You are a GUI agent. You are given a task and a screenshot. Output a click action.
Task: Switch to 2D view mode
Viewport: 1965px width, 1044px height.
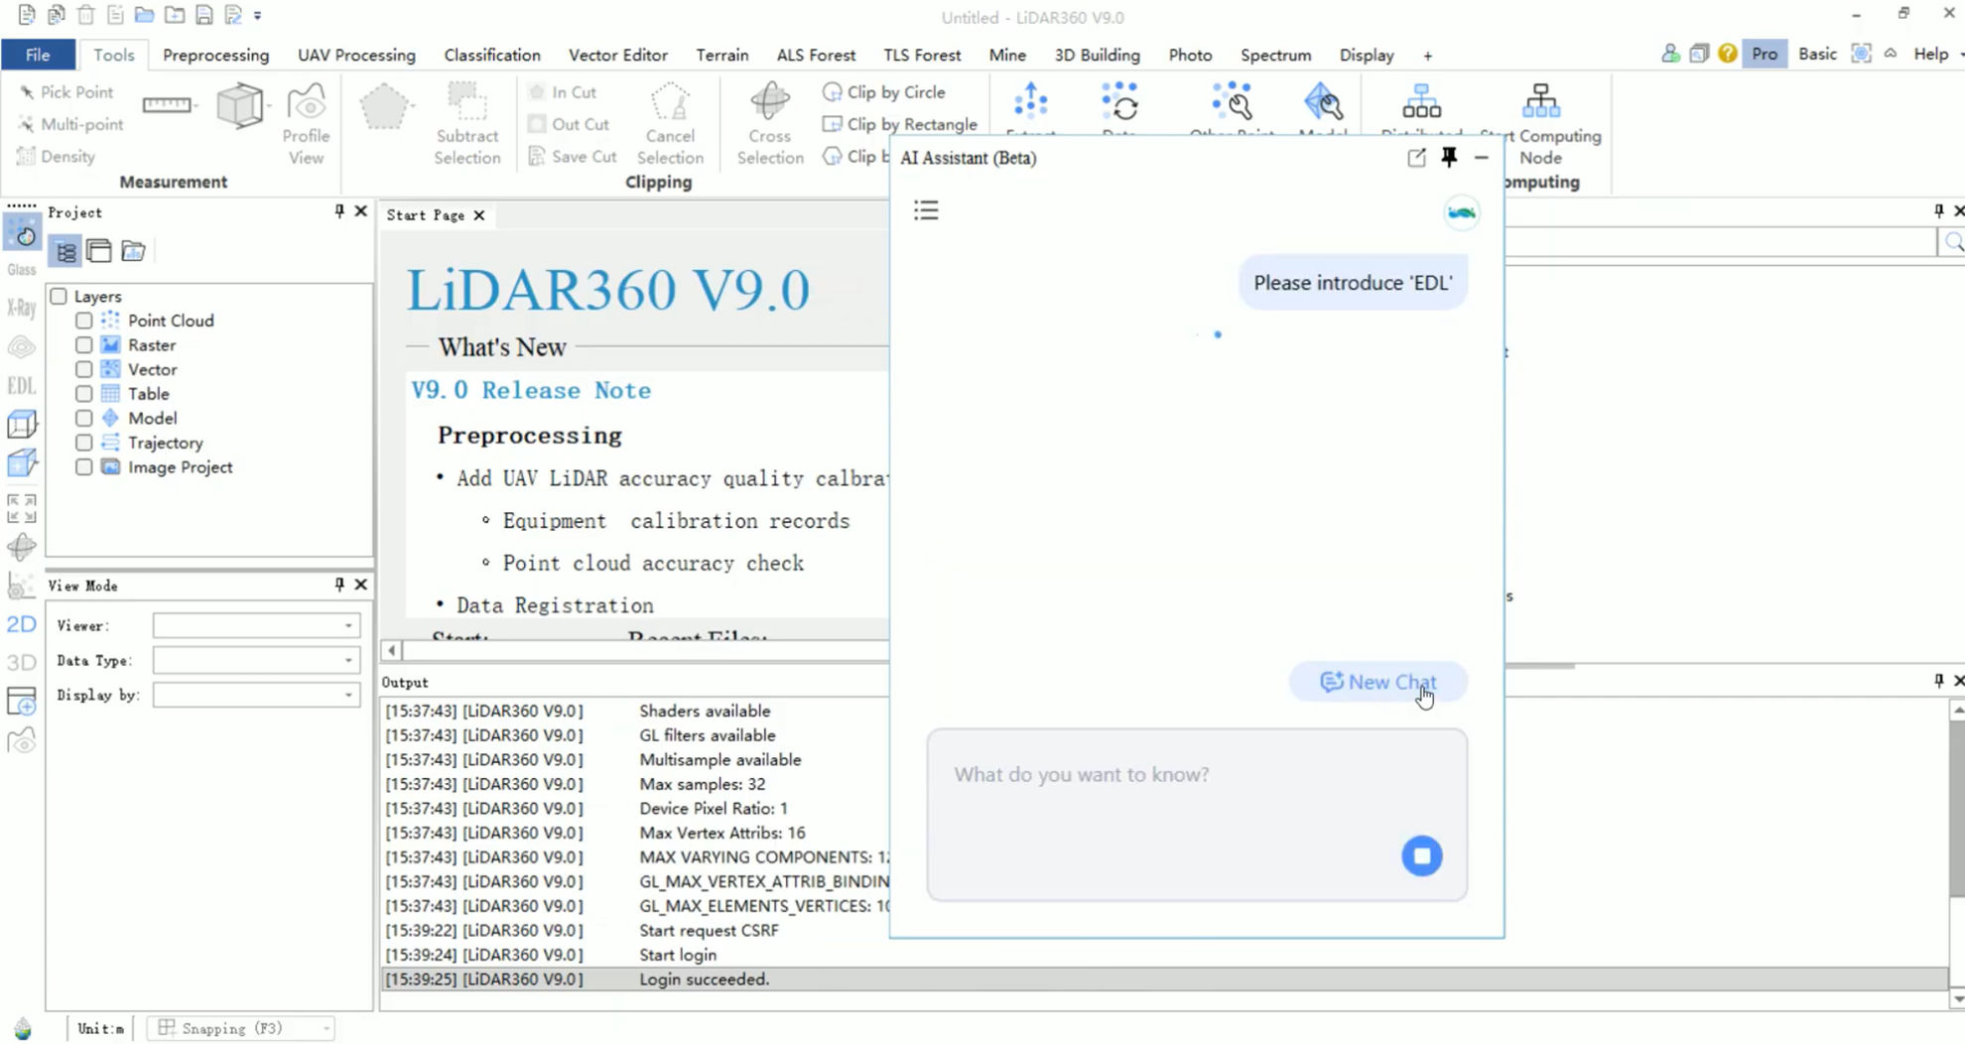click(x=21, y=624)
